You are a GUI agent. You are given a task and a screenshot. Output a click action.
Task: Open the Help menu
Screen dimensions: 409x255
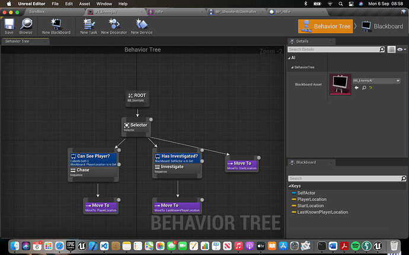pos(123,4)
